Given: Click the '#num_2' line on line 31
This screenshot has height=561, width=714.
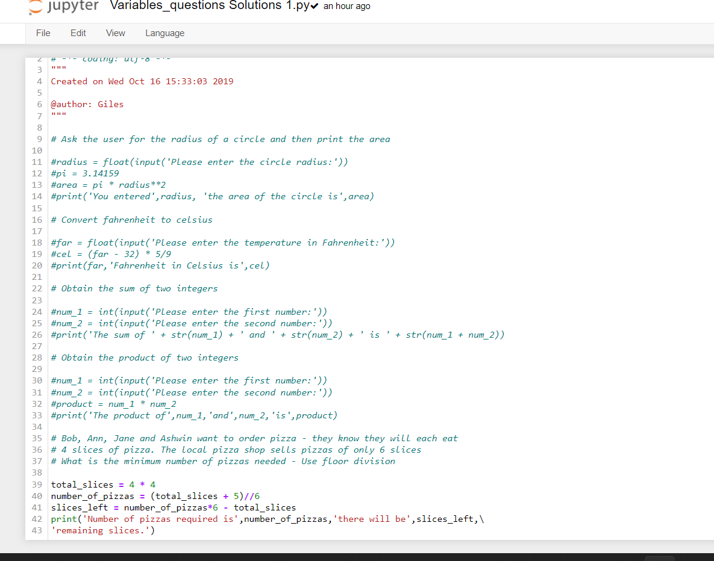Looking at the screenshot, I should tap(192, 392).
